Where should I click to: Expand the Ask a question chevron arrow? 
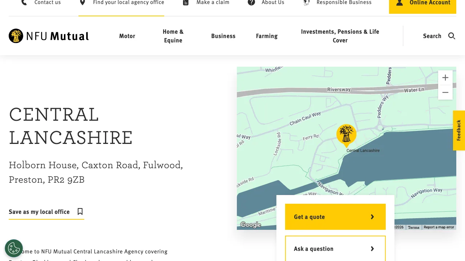click(372, 249)
